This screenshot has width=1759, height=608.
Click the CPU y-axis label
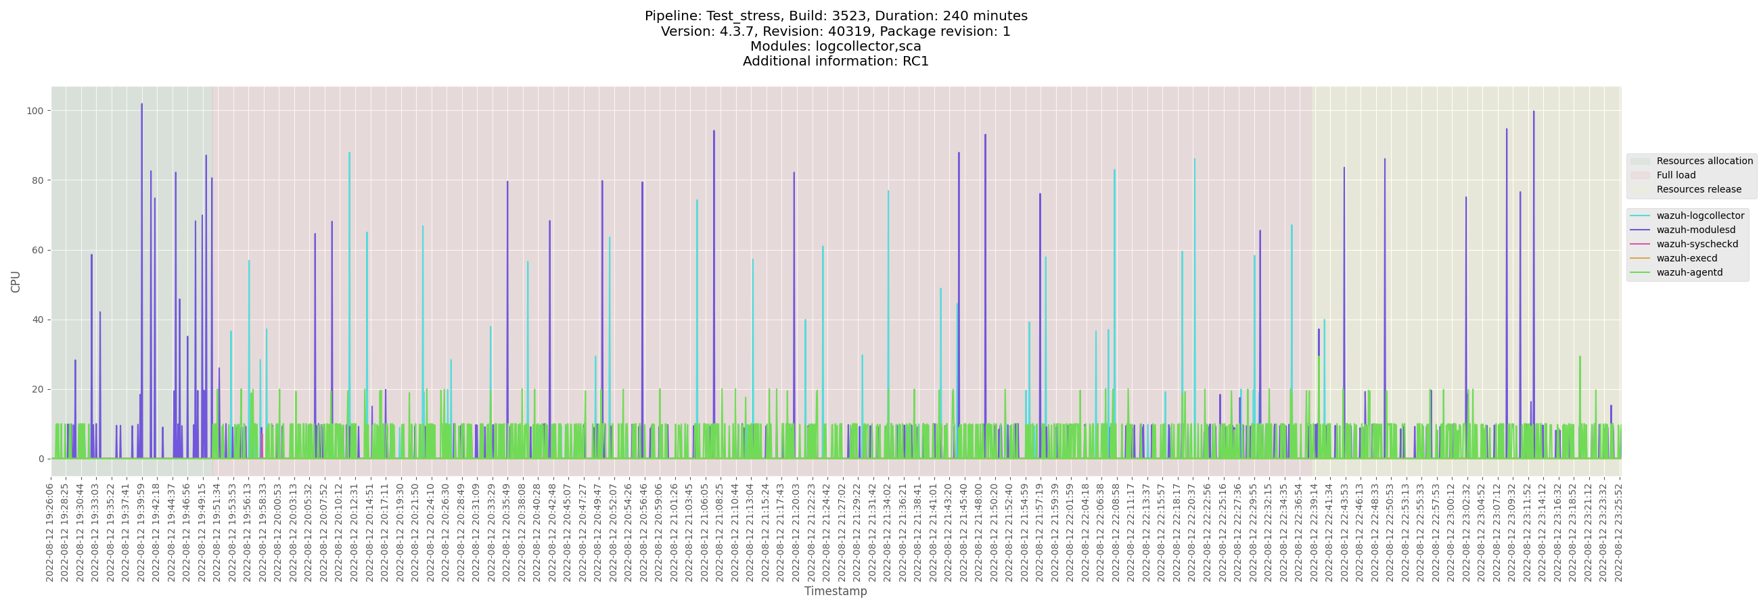point(16,282)
